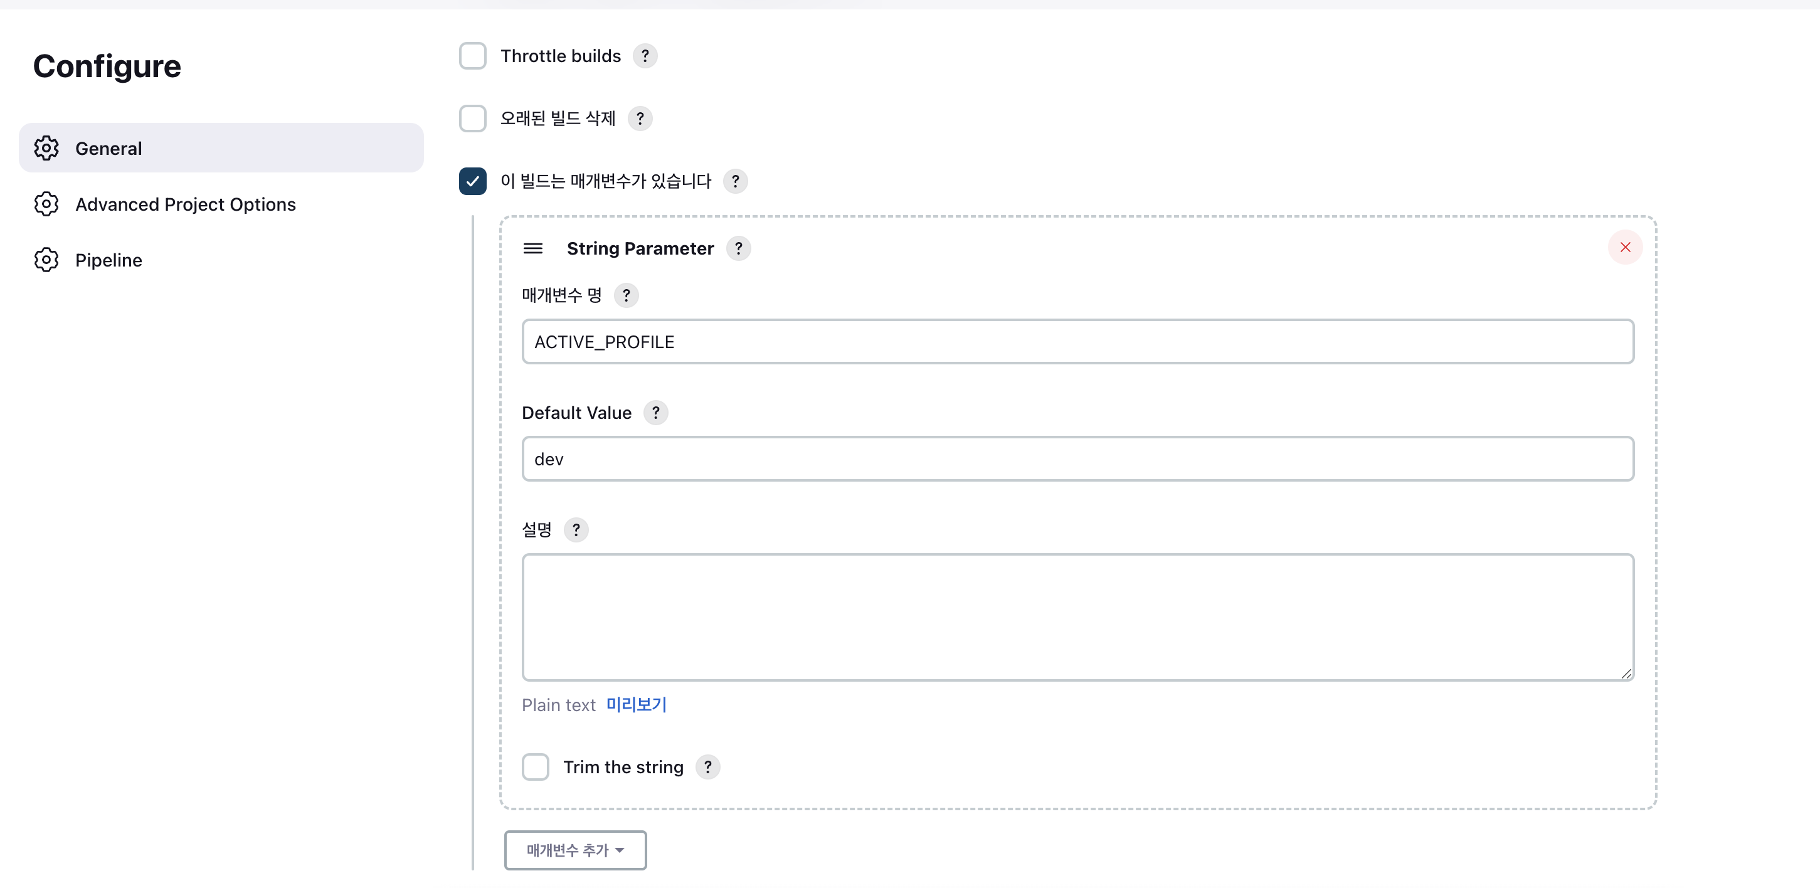Enable the Throttle builds checkbox
This screenshot has height=888, width=1820.
click(x=473, y=56)
